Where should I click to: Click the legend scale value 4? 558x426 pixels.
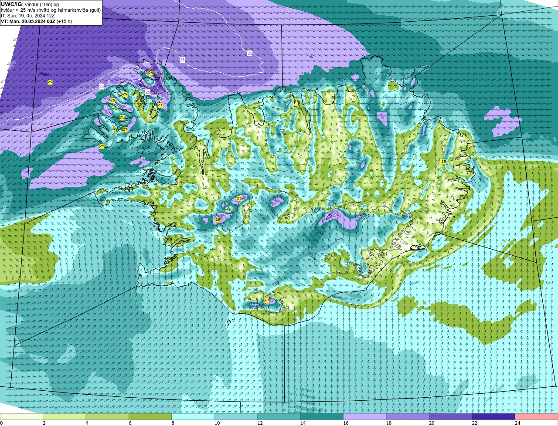(x=87, y=423)
